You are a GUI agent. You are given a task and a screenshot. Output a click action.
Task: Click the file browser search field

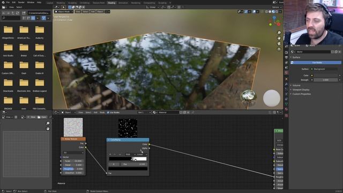[x=11, y=18]
